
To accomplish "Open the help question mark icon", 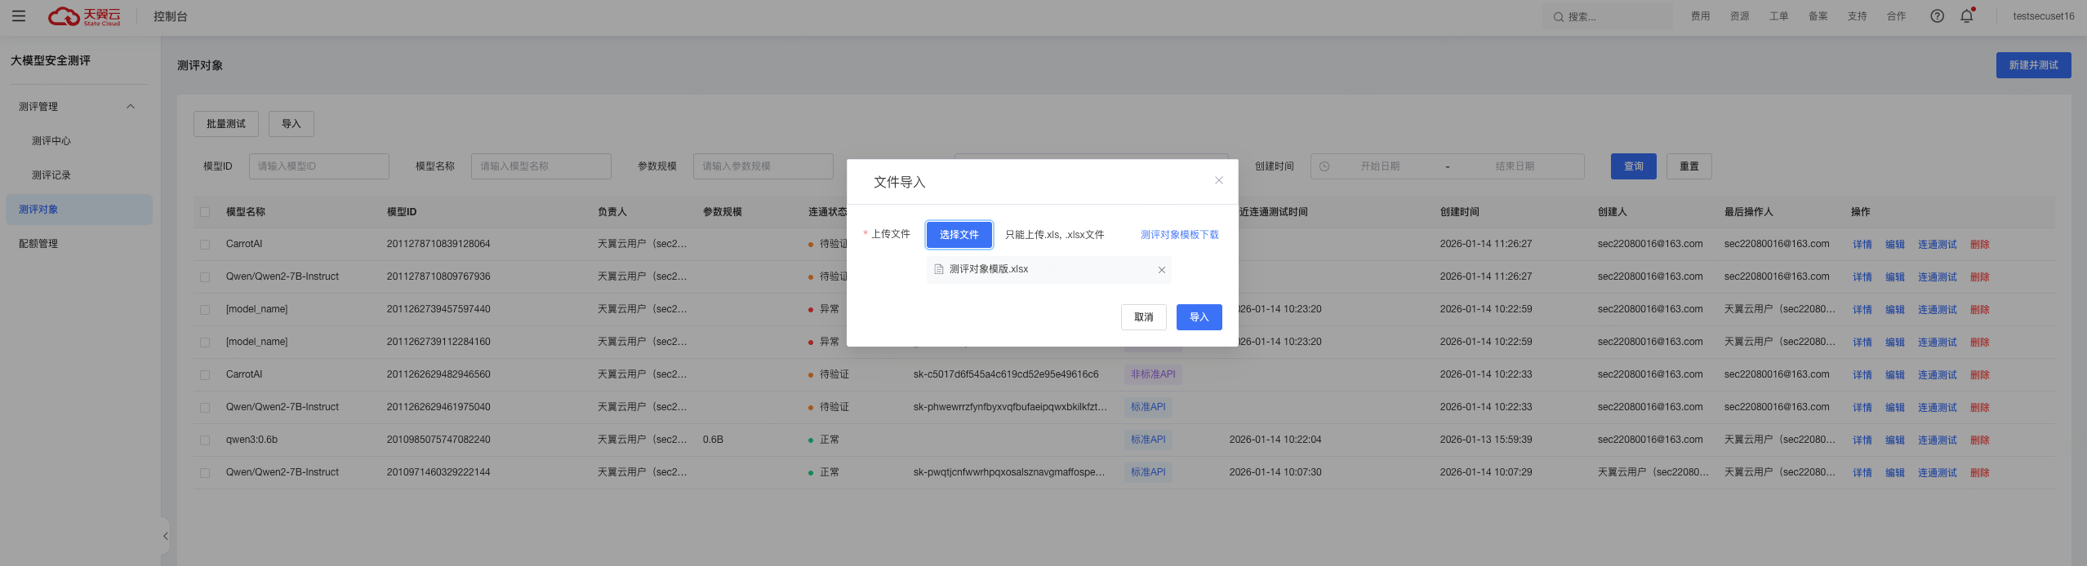I will pyautogui.click(x=1937, y=16).
